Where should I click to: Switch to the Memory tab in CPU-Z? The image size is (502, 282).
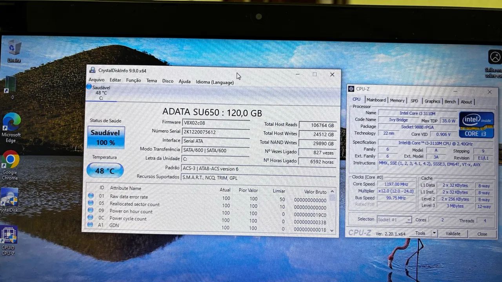pos(397,101)
